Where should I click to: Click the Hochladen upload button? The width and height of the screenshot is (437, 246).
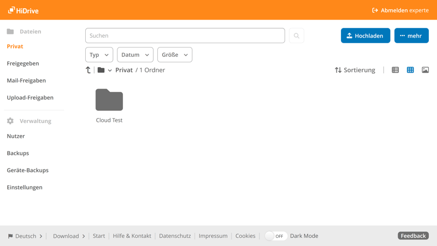[x=365, y=36]
